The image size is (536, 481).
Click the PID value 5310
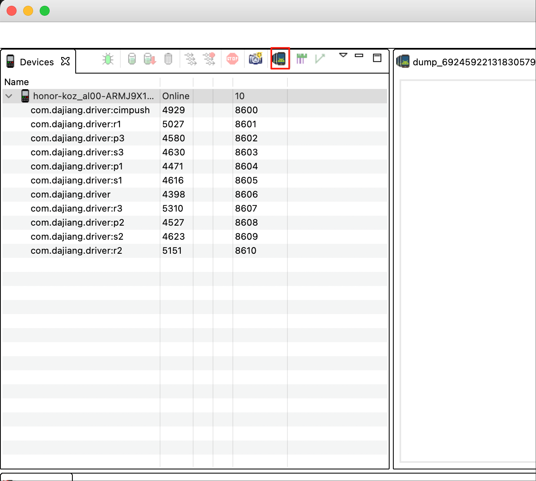coord(173,208)
